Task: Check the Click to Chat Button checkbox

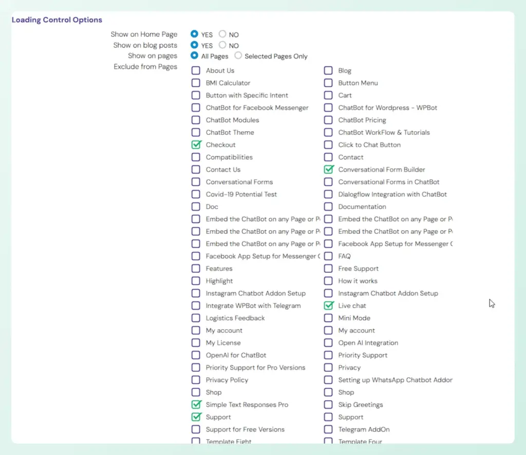Action: pos(328,145)
